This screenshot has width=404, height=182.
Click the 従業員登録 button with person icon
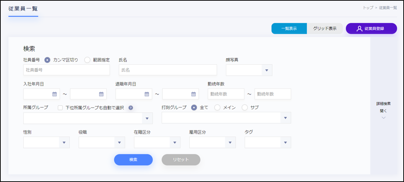pos(371,29)
